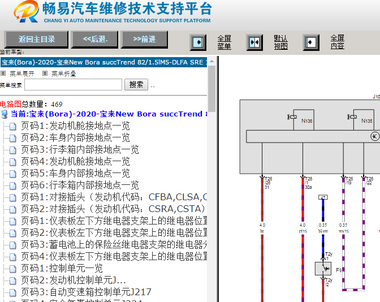
Task: Open 页码1:控制单元一览 entry
Action: pos(62,269)
